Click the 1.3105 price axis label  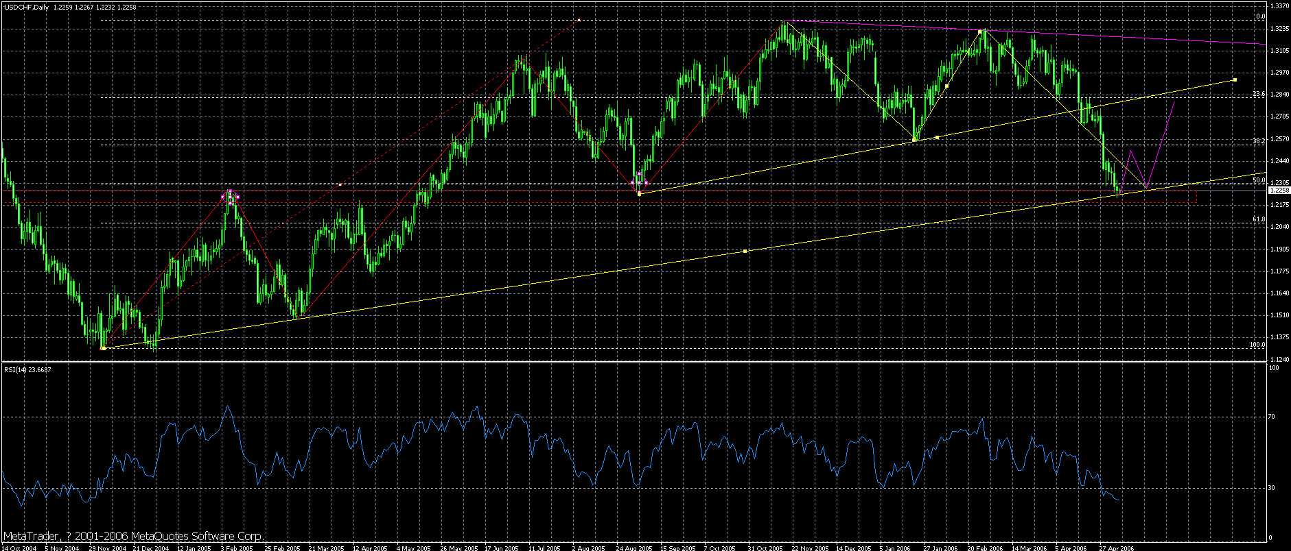[x=1279, y=51]
